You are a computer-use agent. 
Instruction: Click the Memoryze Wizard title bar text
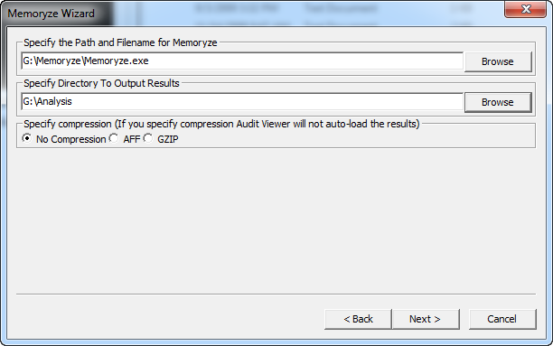[52, 14]
